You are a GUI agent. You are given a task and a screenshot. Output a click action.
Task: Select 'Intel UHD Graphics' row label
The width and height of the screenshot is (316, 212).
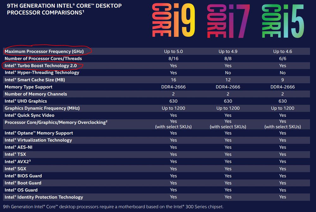[26, 101]
